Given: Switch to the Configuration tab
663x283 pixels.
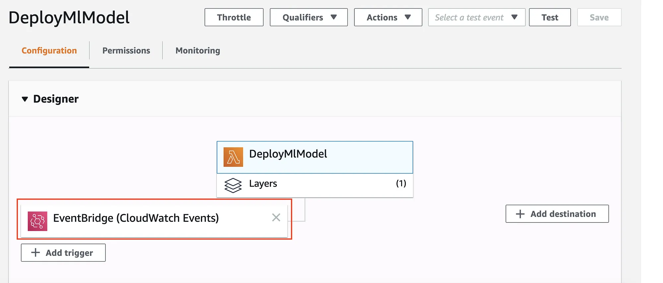Looking at the screenshot, I should coord(49,51).
